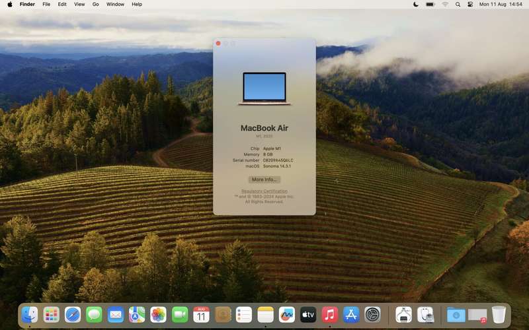Launch Reminders from the Dock
The height and width of the screenshot is (330, 529).
pyautogui.click(x=244, y=315)
